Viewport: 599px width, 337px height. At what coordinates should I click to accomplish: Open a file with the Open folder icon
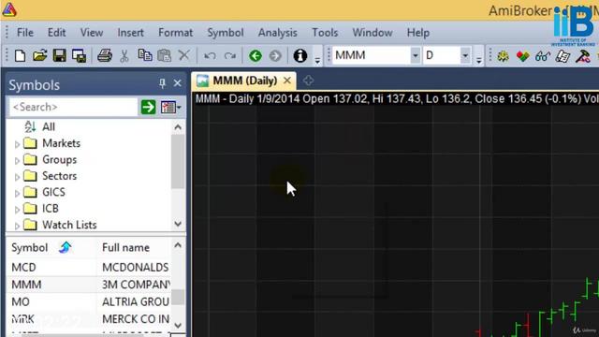[x=39, y=56]
